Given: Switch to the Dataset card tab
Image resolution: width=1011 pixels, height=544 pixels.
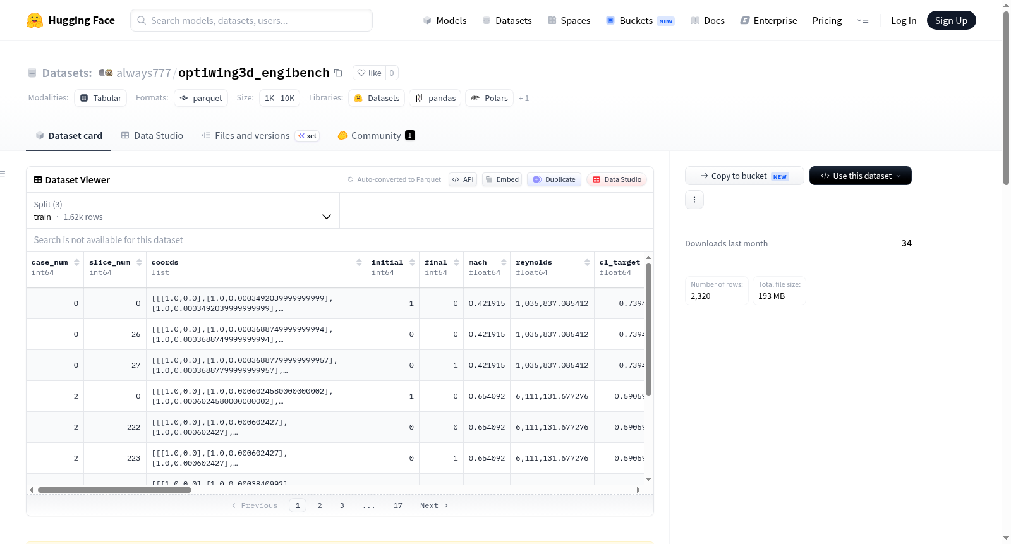Looking at the screenshot, I should [68, 136].
